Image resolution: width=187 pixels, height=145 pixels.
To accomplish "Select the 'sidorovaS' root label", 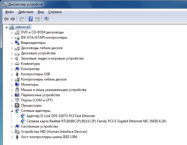I will point(23,27).
